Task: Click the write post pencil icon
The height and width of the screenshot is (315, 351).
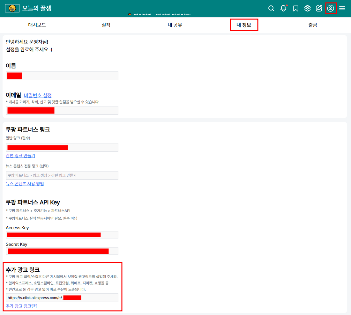Action: pyautogui.click(x=319, y=9)
